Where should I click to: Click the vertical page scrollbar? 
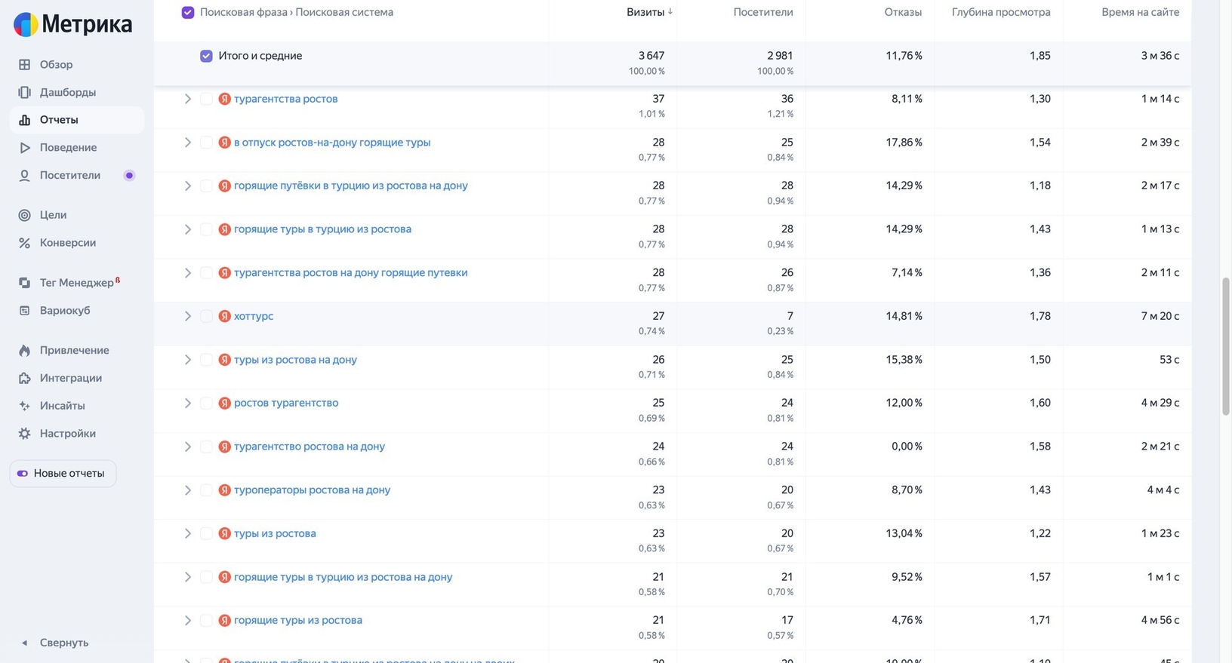click(x=1226, y=347)
